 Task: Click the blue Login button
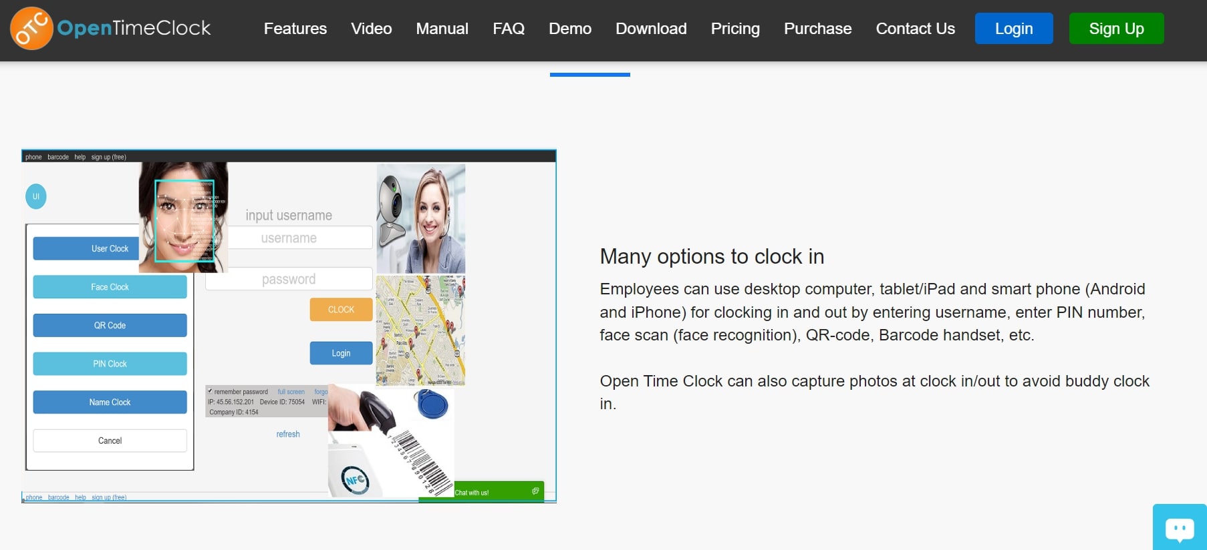pos(1014,29)
